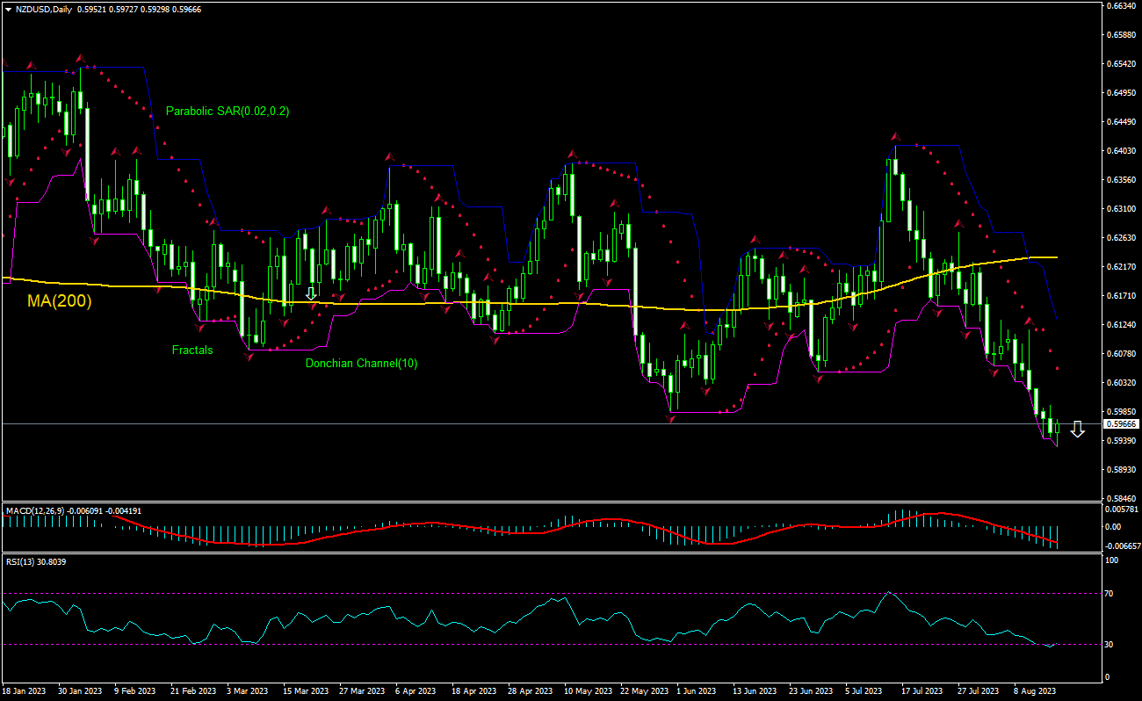Select the MA(200) label text
The height and width of the screenshot is (701, 1142).
click(x=59, y=300)
